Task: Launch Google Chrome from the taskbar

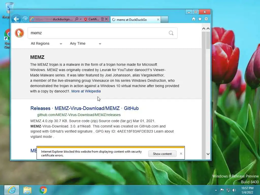Action: [x=43, y=190]
